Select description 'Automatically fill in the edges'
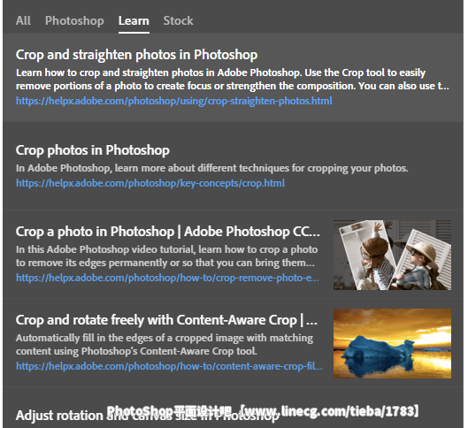Viewport: 468px width, 428px height. [x=165, y=345]
